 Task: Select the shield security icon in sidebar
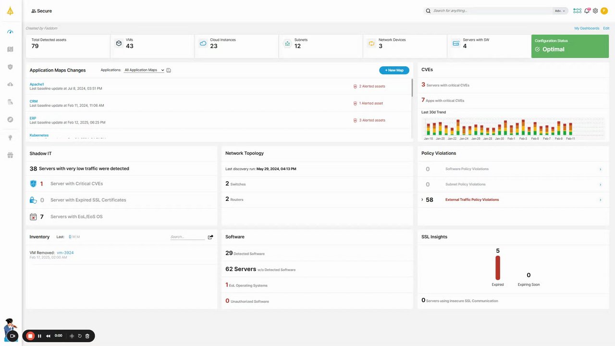pyautogui.click(x=10, y=67)
